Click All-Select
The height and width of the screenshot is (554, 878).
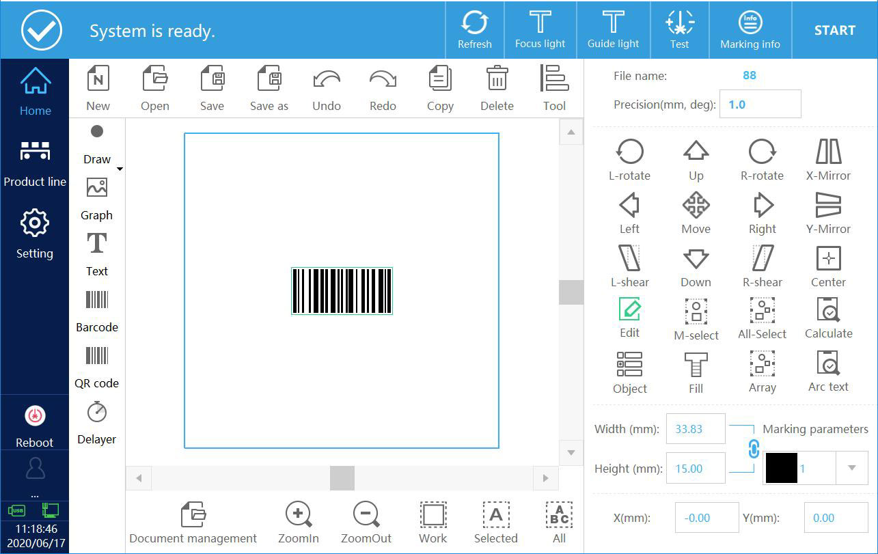(762, 318)
